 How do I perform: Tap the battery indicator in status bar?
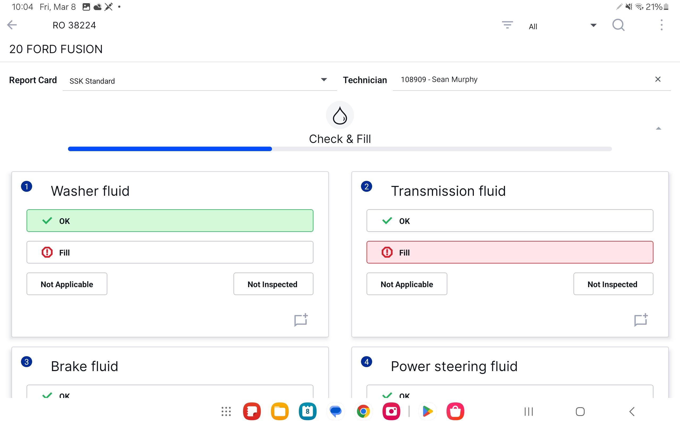pyautogui.click(x=666, y=7)
